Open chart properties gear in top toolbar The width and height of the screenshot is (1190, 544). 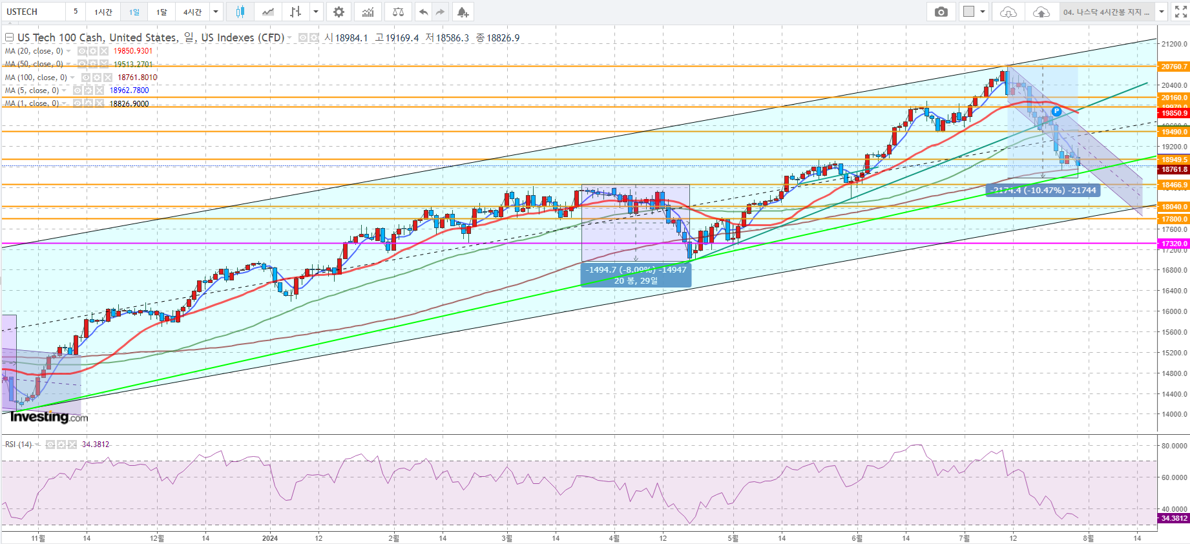(x=339, y=12)
